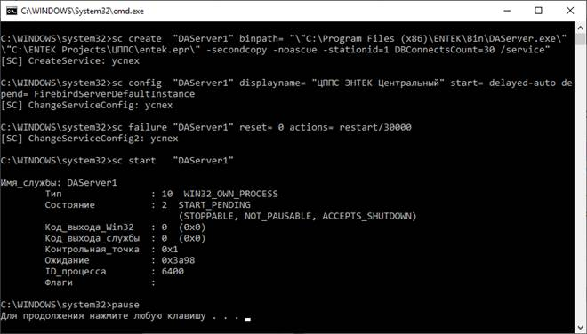Click the ID_процесса value 6400

173,272
